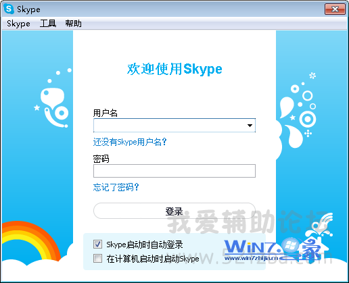This screenshot has width=349, height=283.
Task: Open the Skype menu
Action: [x=18, y=24]
